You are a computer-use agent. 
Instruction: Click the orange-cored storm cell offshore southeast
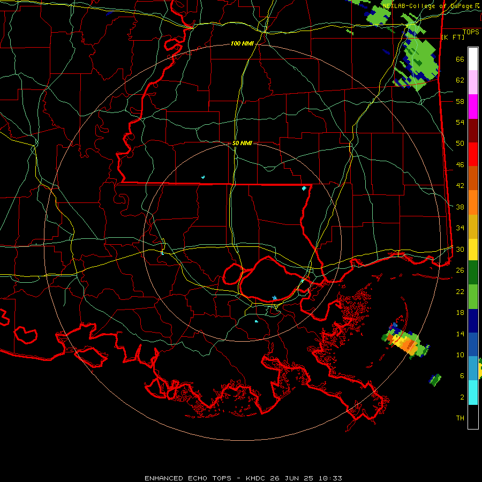406,342
